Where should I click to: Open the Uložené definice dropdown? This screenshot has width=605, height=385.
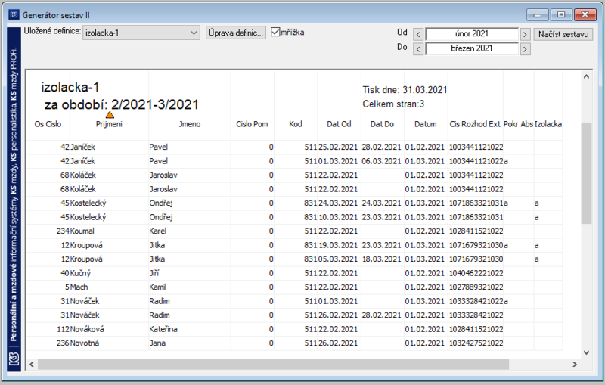coord(141,33)
